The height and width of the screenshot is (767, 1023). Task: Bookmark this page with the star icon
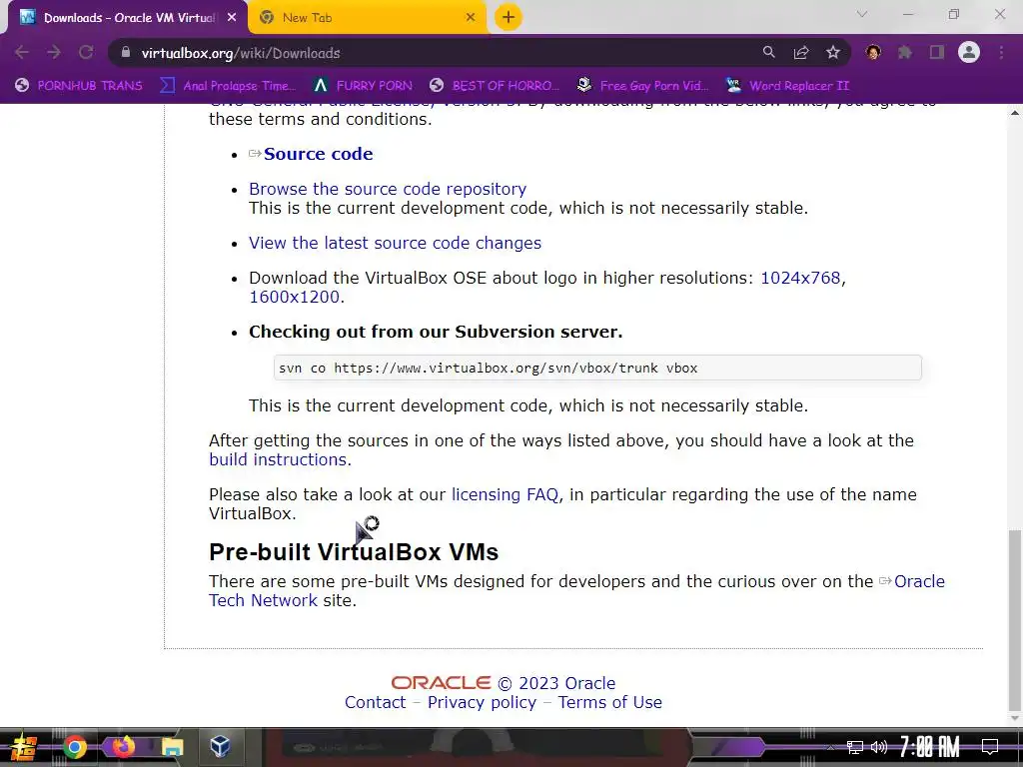click(832, 52)
